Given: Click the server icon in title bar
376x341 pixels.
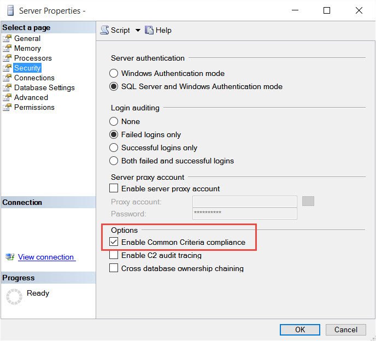Looking at the screenshot, I should click(10, 11).
